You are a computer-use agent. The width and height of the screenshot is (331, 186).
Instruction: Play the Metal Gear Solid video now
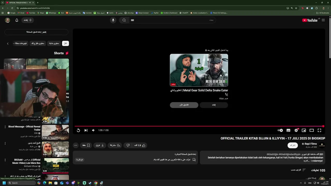click(184, 105)
